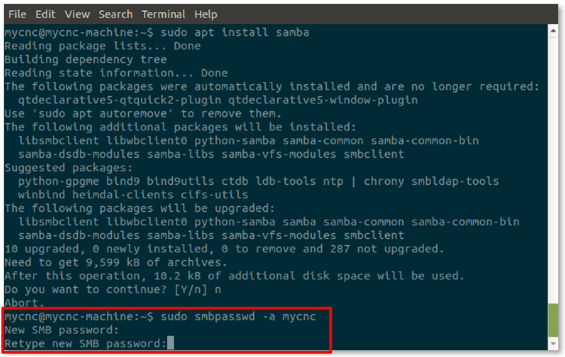Screen dimensions: 565x357
Task: Click the 'Suggested packages:' output line
Action: [68, 168]
